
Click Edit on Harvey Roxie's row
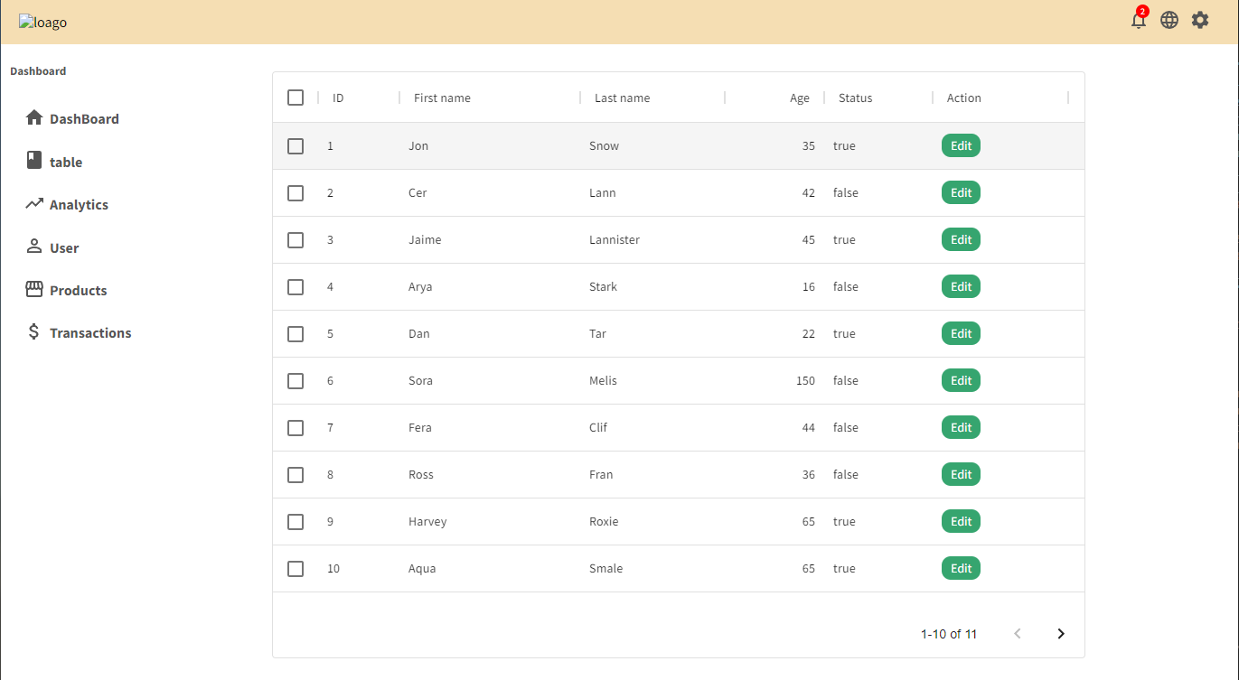tap(961, 521)
